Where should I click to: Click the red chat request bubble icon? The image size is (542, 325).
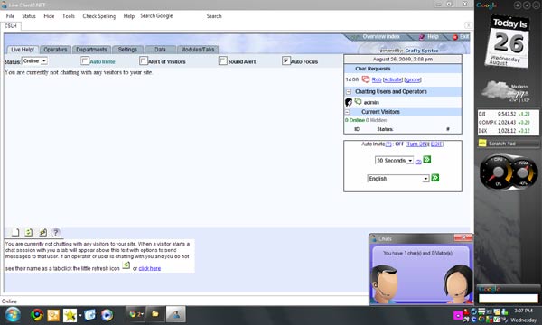tap(365, 79)
